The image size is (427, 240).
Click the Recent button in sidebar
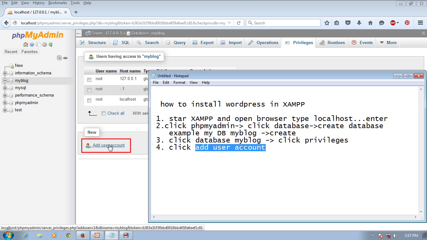pyautogui.click(x=11, y=52)
